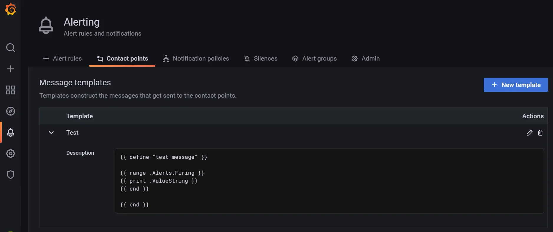This screenshot has height=232, width=553.
Task: Switch to the Alert rules tab
Action: pyautogui.click(x=62, y=59)
